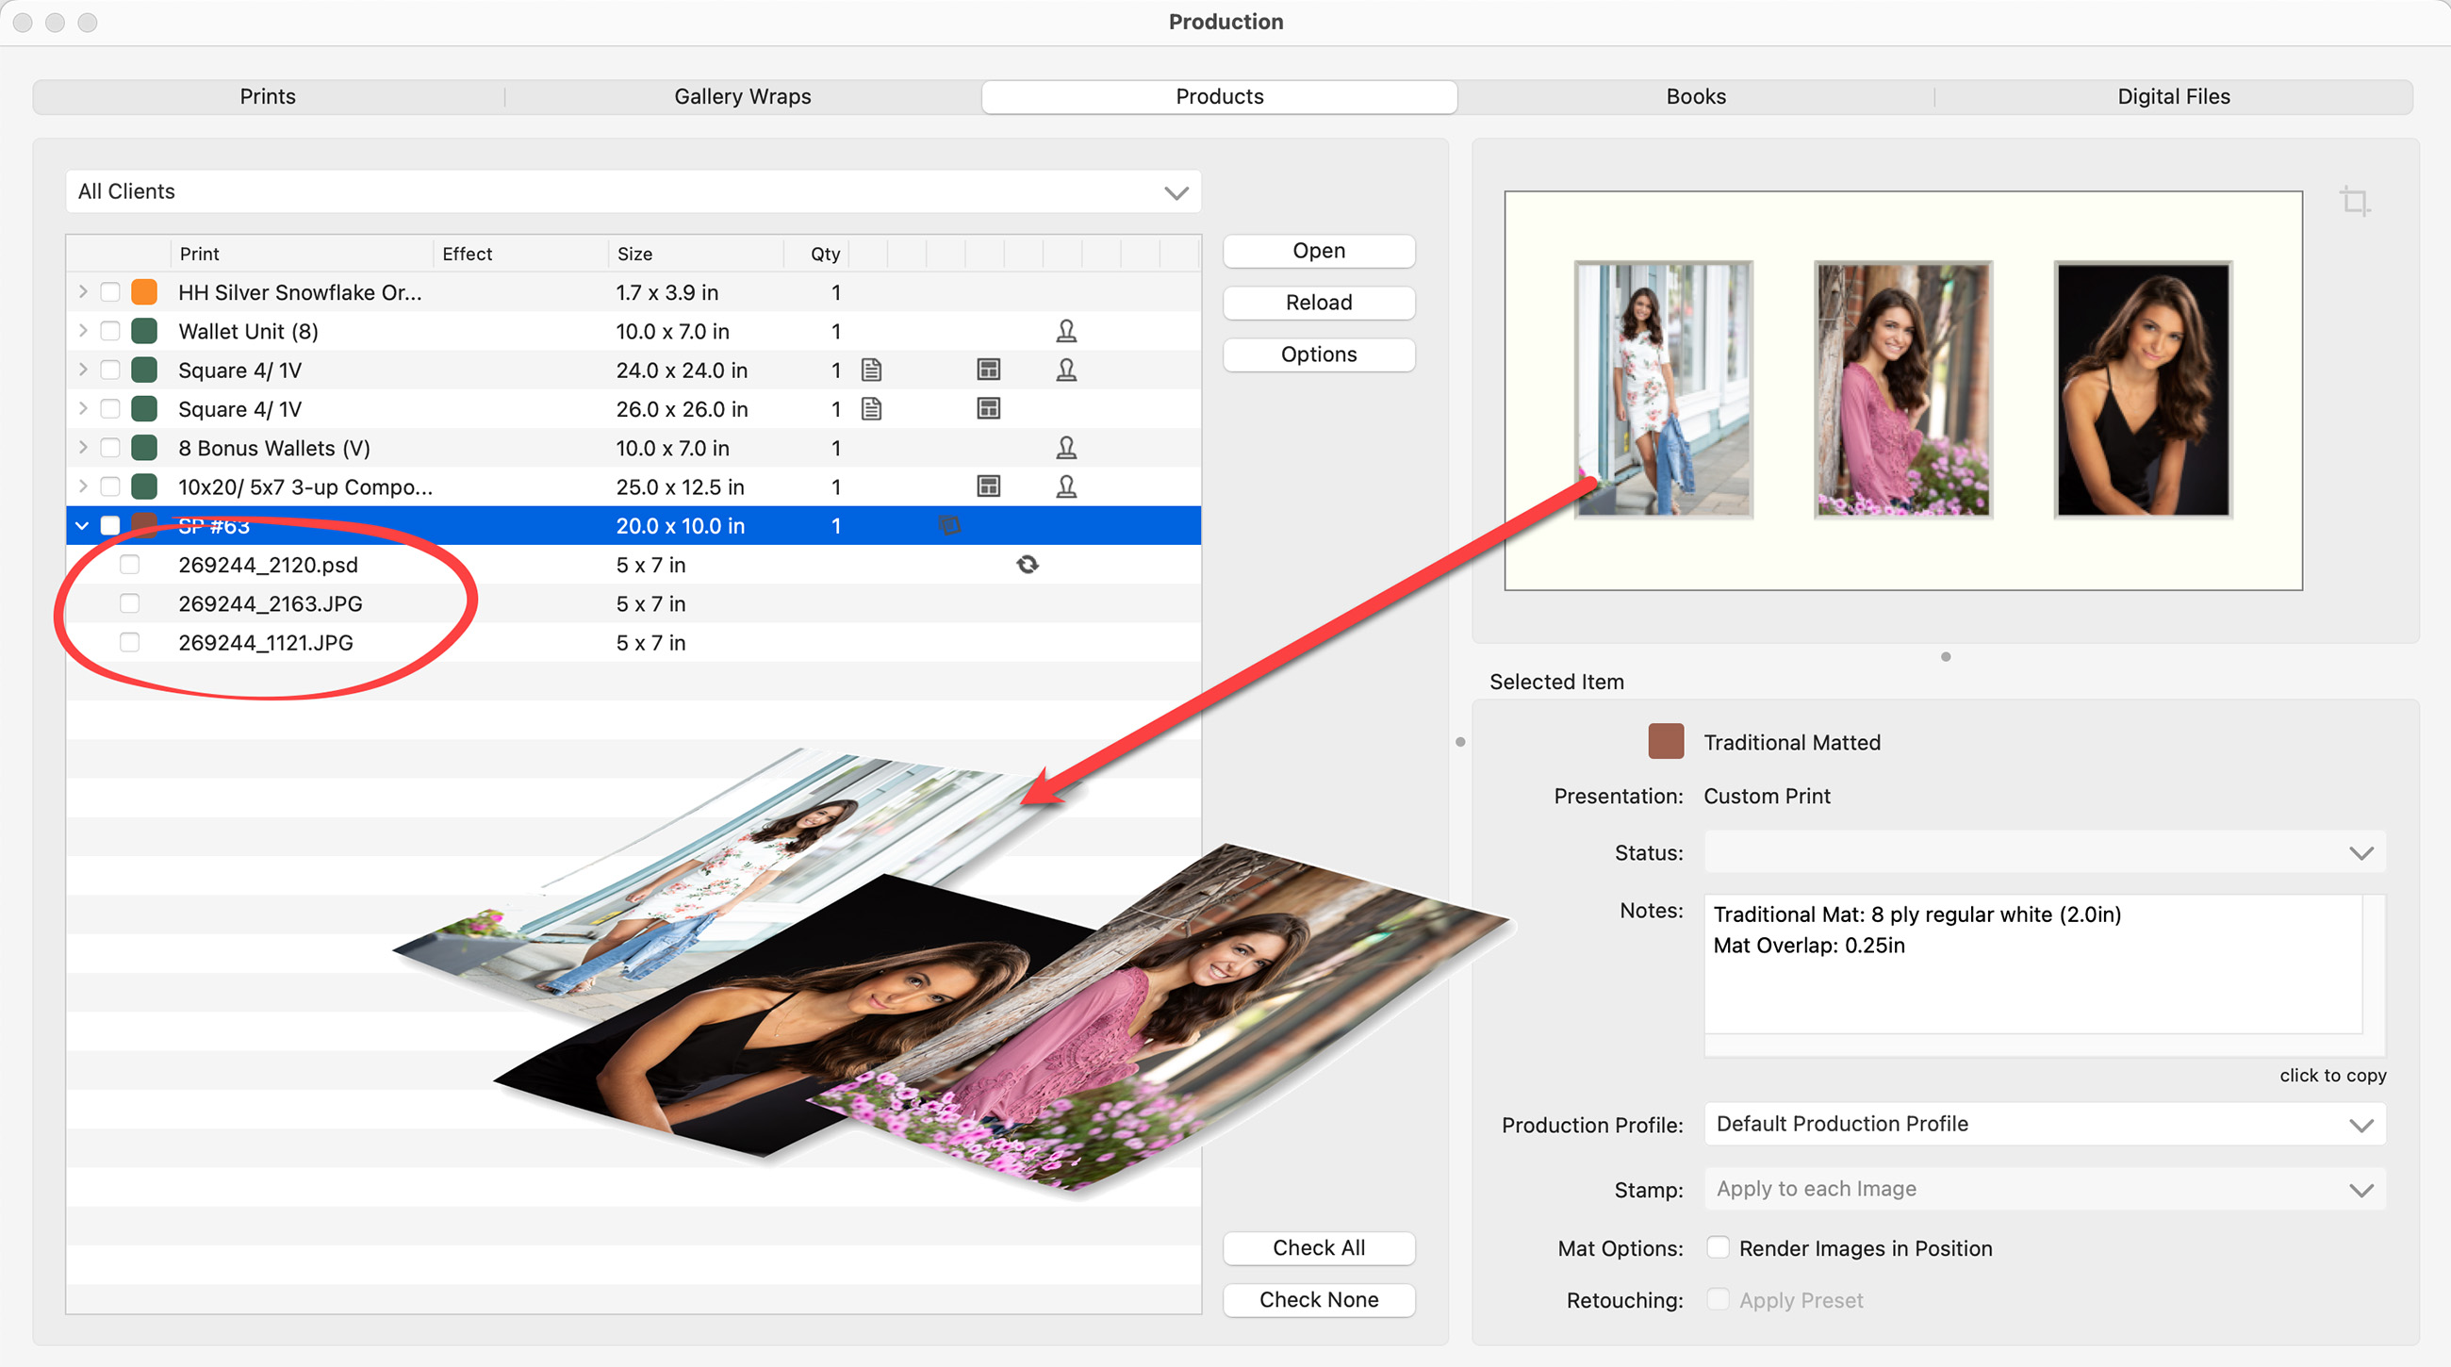Click the mat icon on the SP #63 row
The image size is (2451, 1367).
tap(949, 526)
